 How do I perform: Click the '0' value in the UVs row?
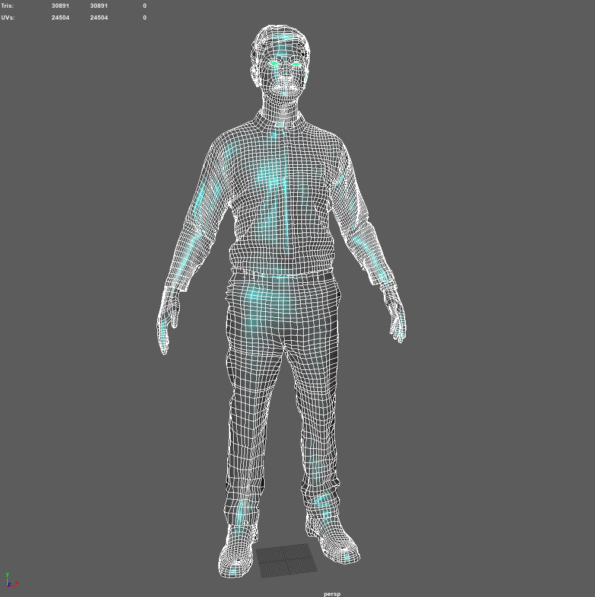coord(145,18)
